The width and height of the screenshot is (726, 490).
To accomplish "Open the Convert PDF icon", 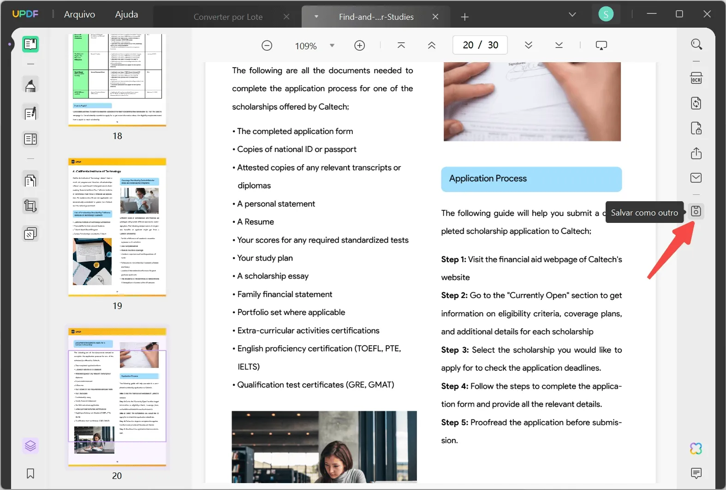I will (x=696, y=103).
